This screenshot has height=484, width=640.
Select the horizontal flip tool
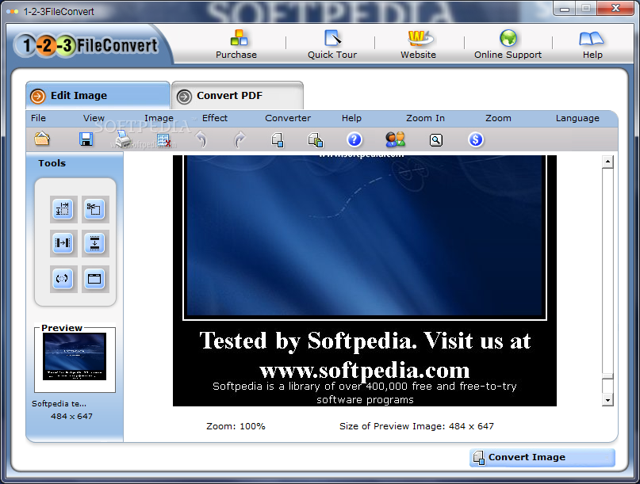click(x=63, y=243)
